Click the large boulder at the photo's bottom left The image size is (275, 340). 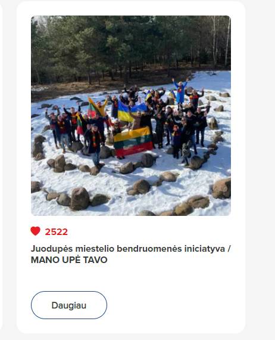[x=80, y=199]
